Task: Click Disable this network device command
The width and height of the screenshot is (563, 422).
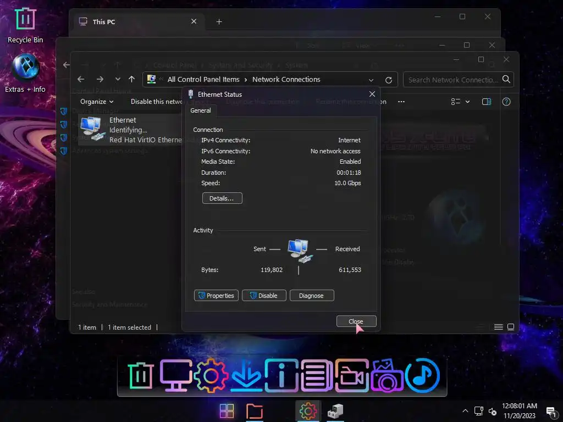Action: click(x=157, y=102)
